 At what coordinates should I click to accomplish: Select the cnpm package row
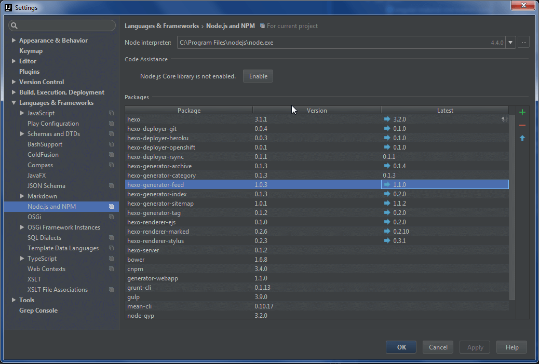click(x=317, y=269)
